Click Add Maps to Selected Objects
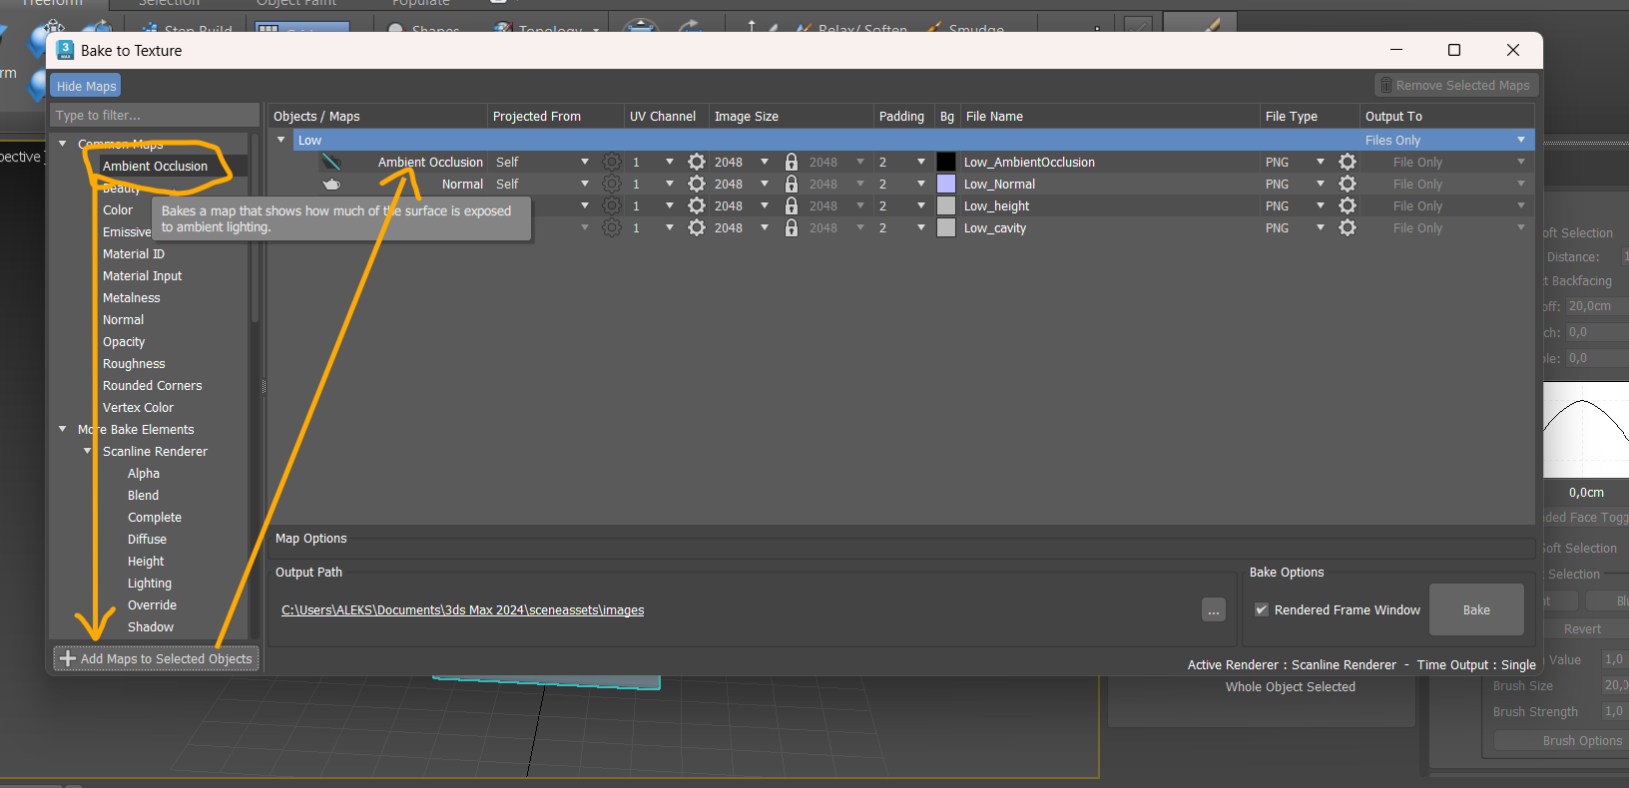The image size is (1629, 788). [157, 659]
